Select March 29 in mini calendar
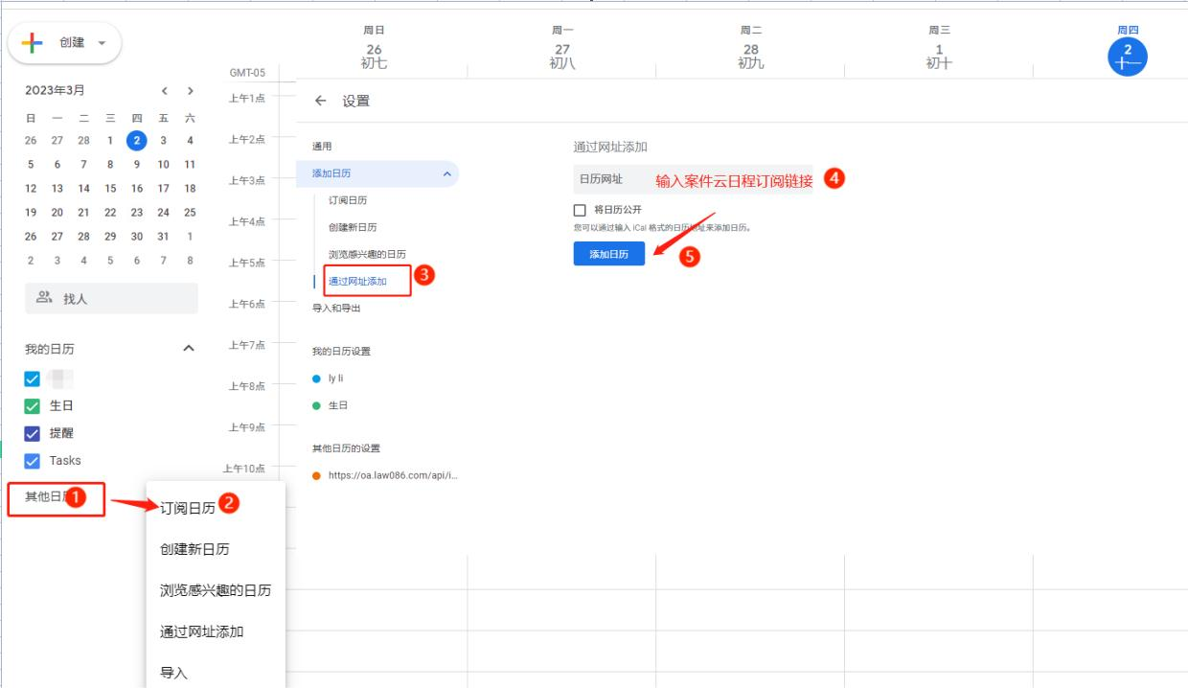This screenshot has height=688, width=1188. coord(110,237)
